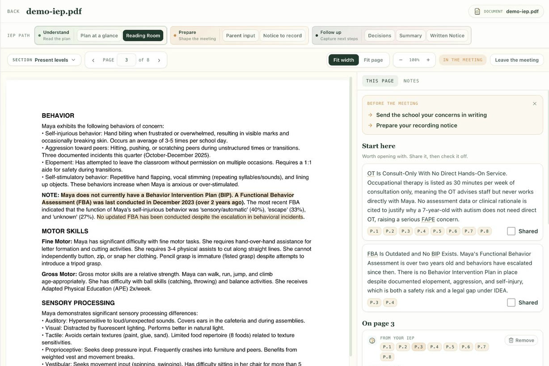Jump to P.1 in OT concern card
This screenshot has height=366, width=549.
(374, 231)
